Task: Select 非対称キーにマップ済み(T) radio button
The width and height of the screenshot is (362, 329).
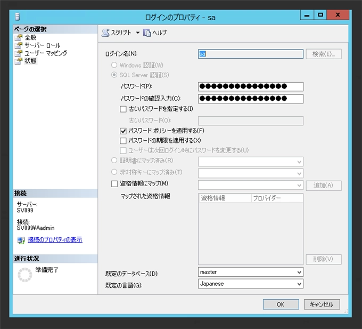Action: (x=114, y=172)
